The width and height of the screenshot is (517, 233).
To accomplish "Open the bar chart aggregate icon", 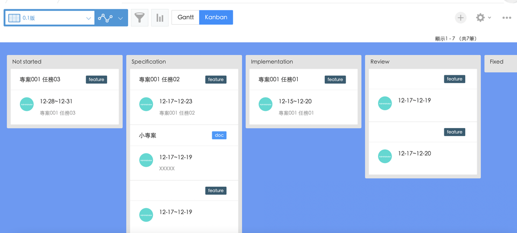I will (159, 18).
